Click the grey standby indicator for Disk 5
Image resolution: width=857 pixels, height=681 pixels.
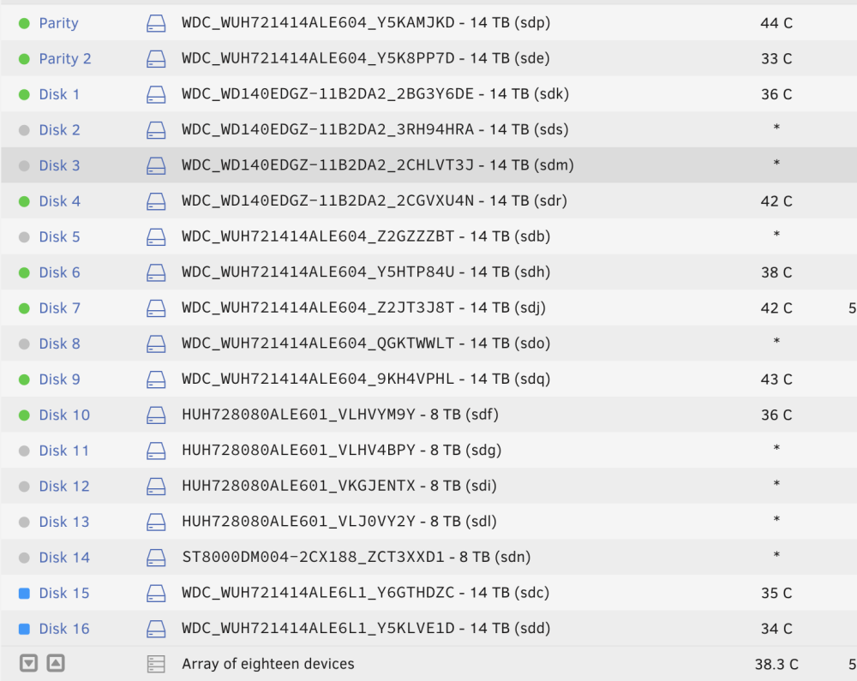pos(24,237)
